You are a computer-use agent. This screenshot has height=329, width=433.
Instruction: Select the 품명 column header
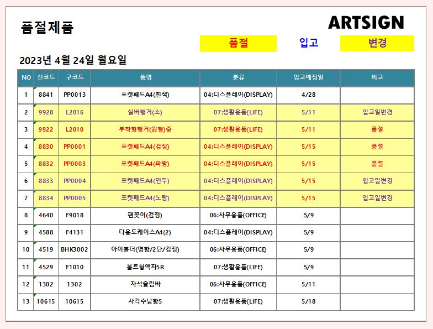145,78
